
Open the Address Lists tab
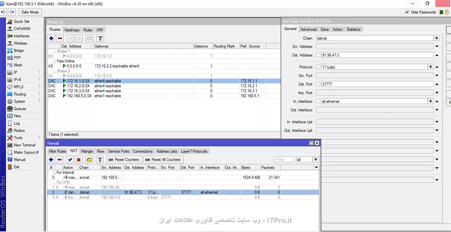click(166, 151)
